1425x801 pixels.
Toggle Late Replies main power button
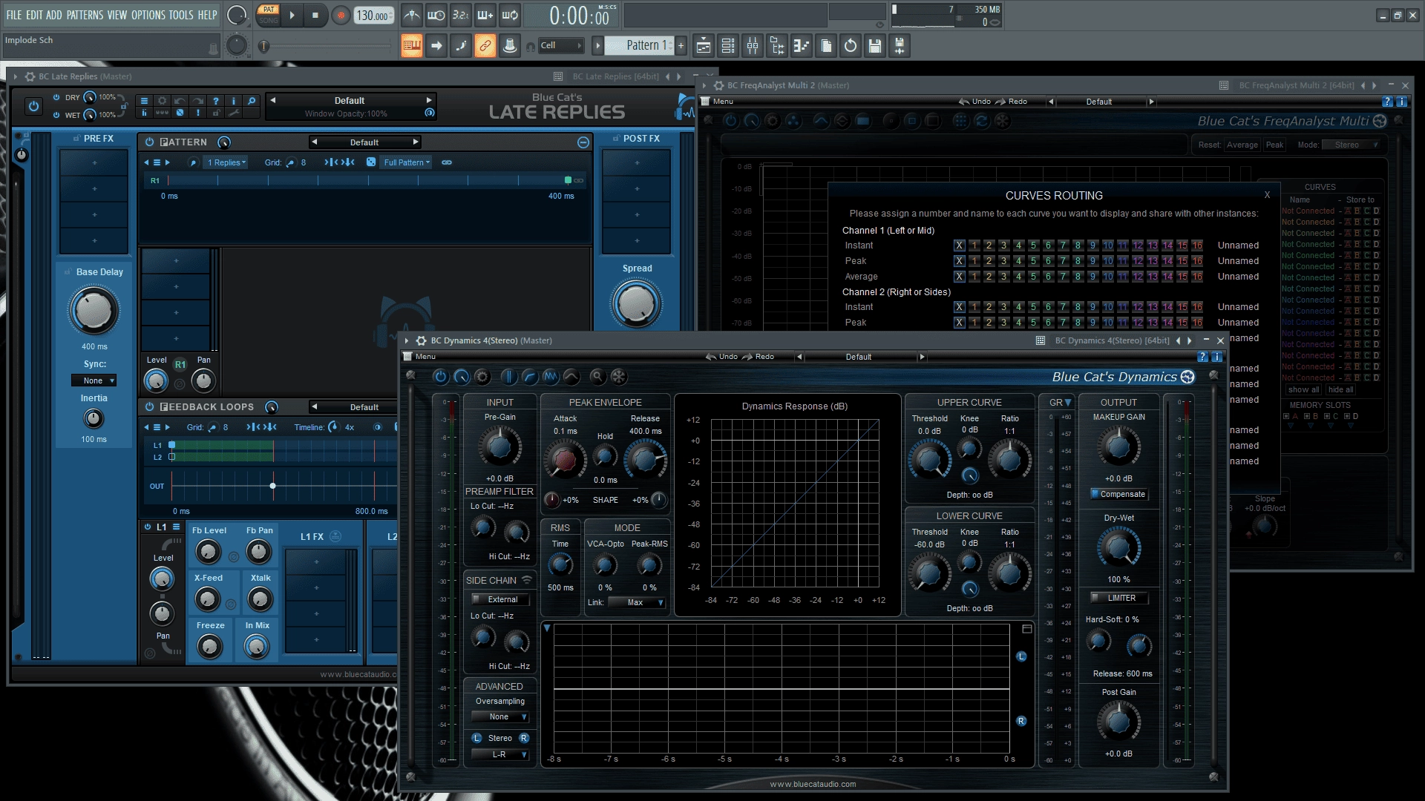pos(33,106)
